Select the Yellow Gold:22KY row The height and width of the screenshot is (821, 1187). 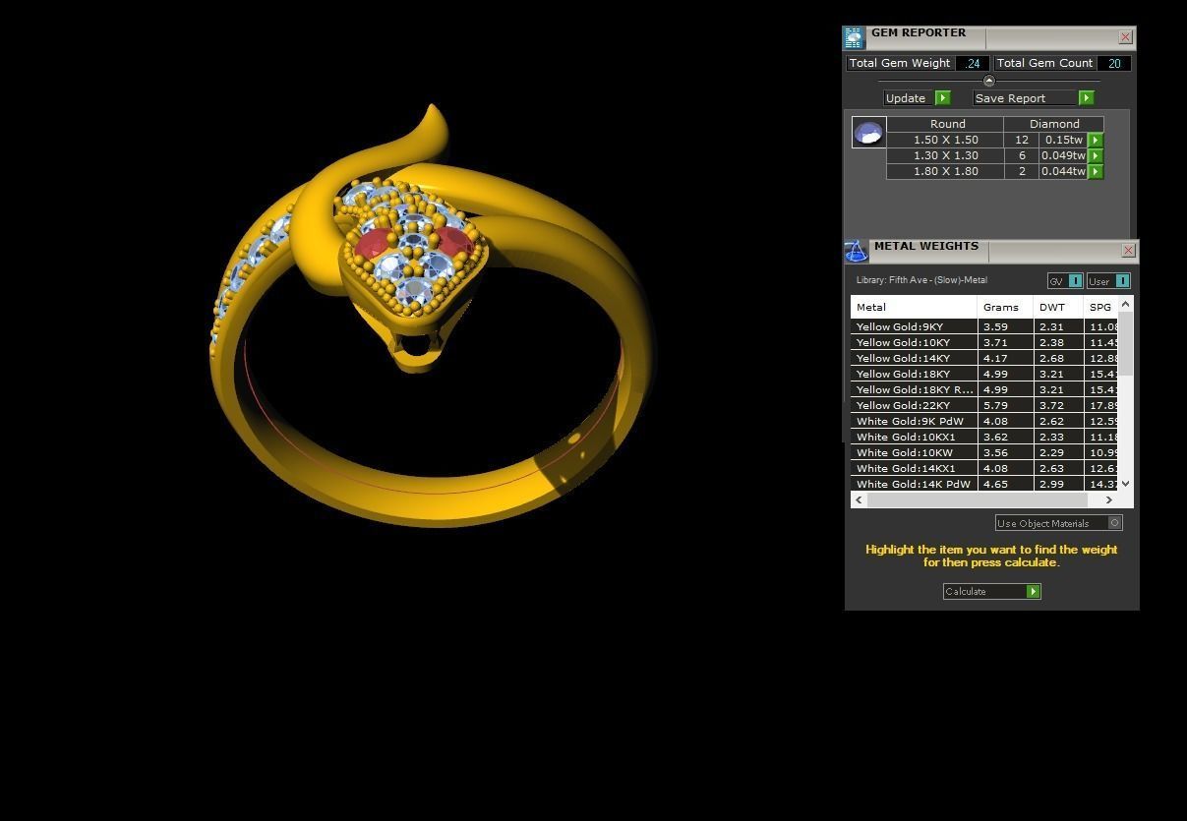984,405
